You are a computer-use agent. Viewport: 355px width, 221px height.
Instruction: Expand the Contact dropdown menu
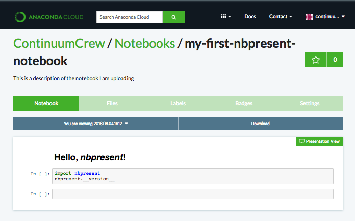click(281, 16)
